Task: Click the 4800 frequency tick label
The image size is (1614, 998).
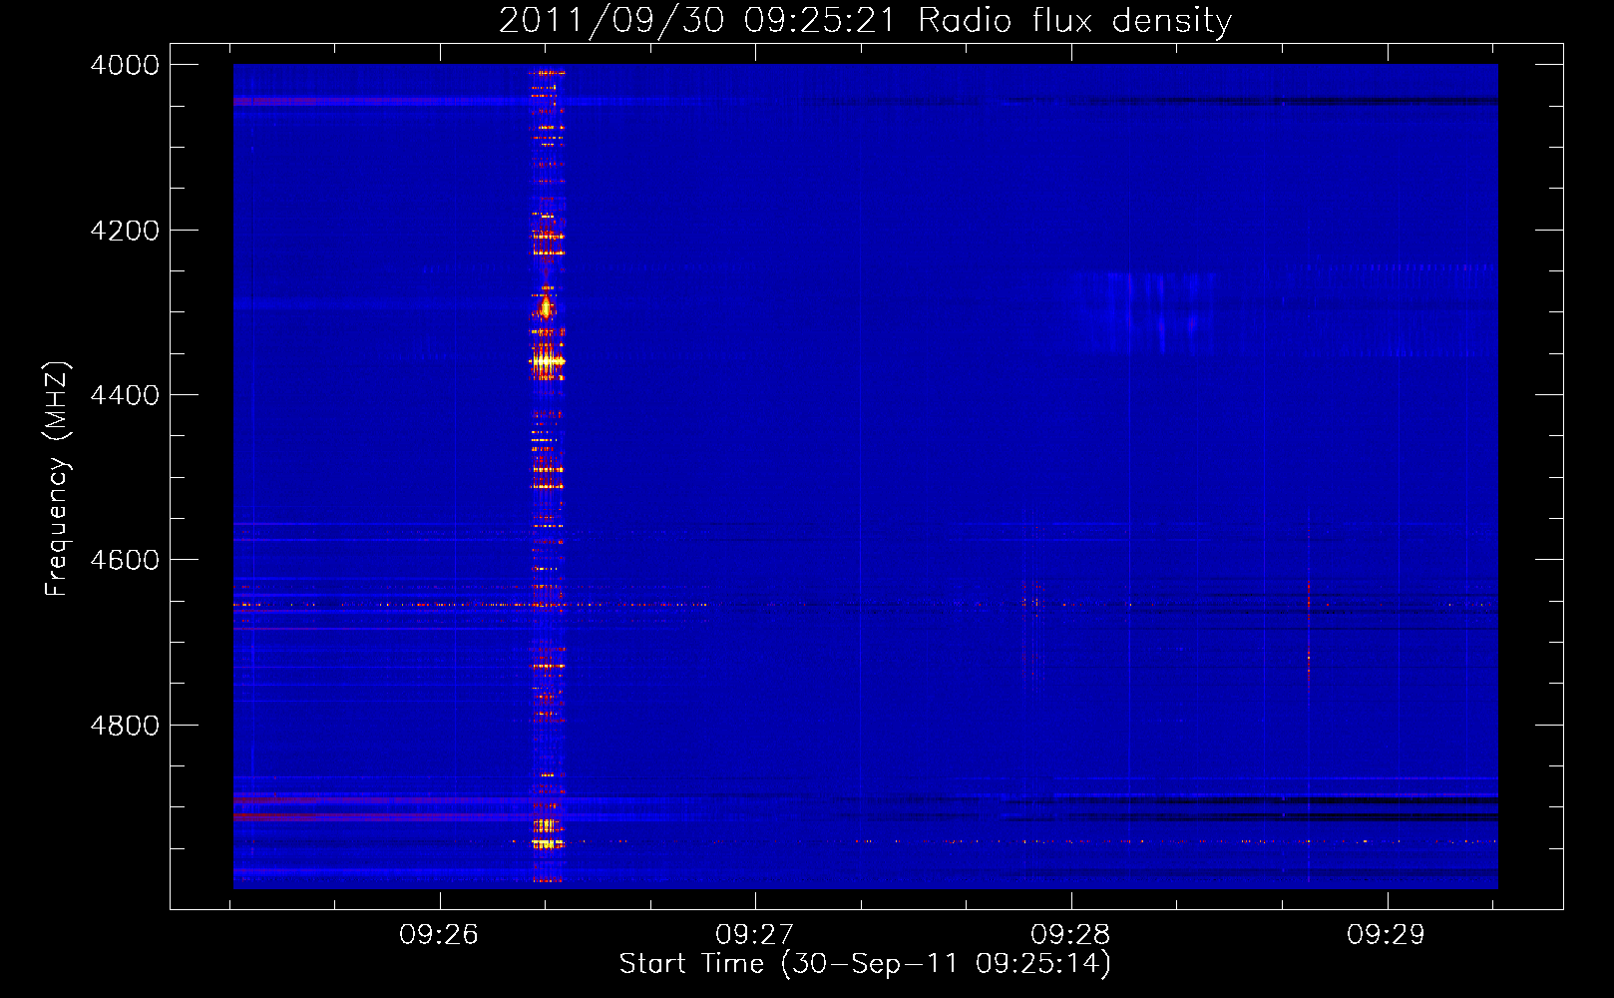Action: [x=125, y=725]
